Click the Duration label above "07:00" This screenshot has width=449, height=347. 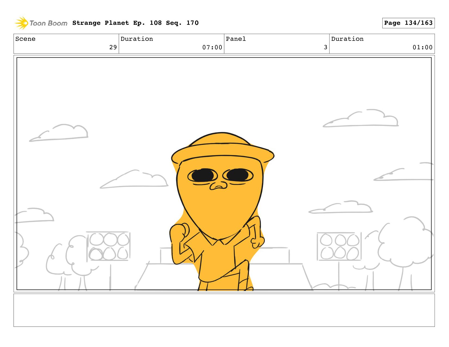click(x=137, y=39)
